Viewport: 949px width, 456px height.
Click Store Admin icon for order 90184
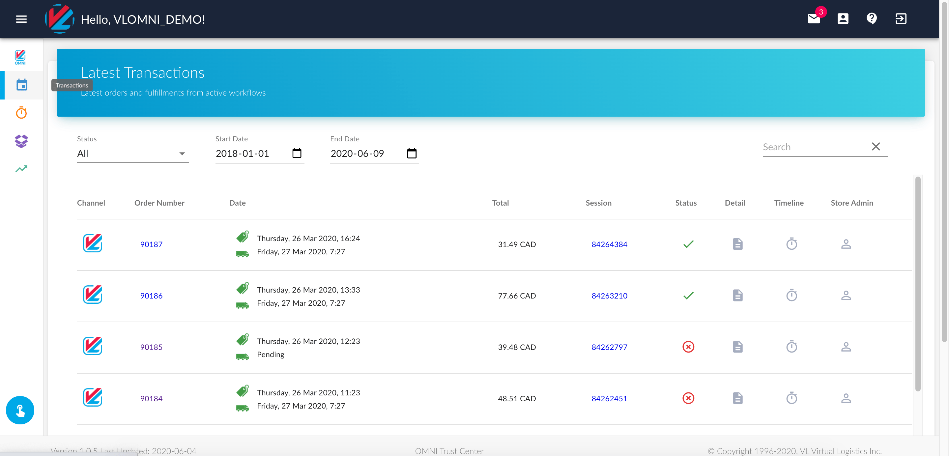(846, 398)
